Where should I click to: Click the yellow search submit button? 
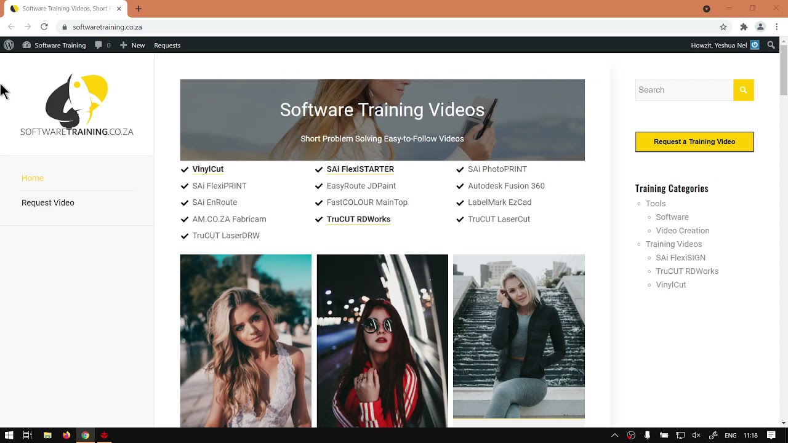tap(743, 90)
